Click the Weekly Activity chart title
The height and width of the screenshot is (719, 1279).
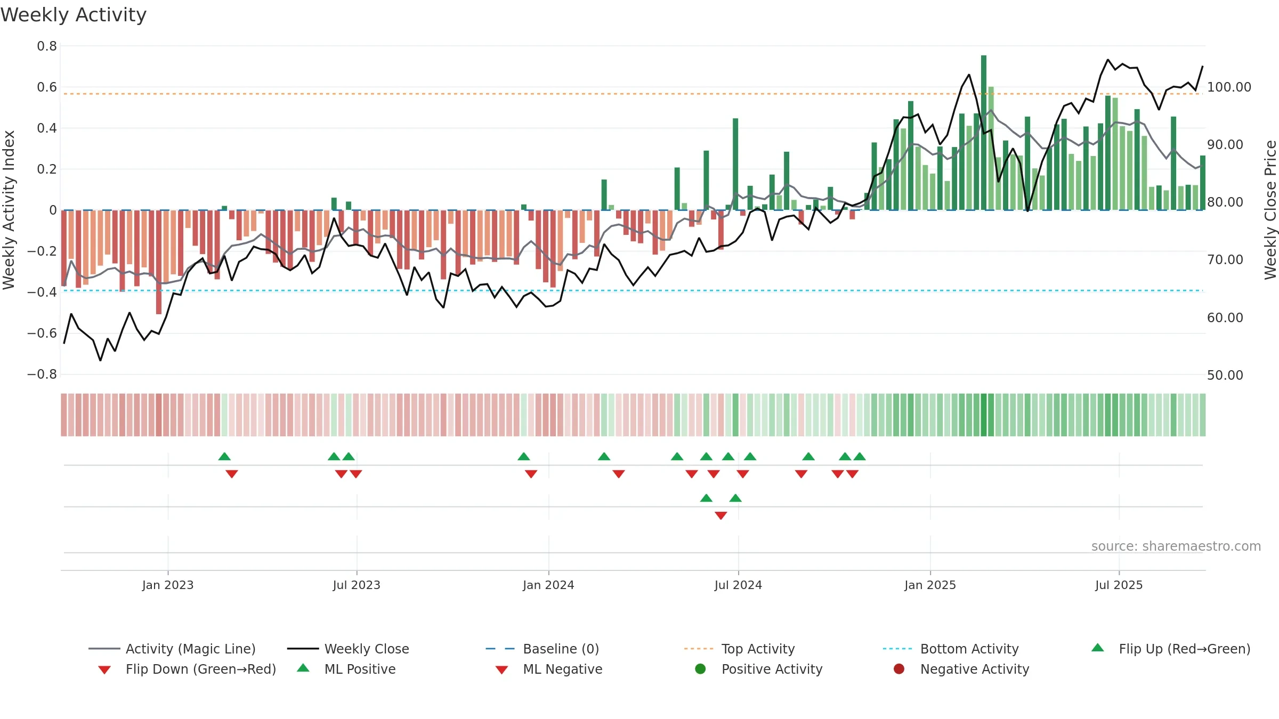pos(74,15)
